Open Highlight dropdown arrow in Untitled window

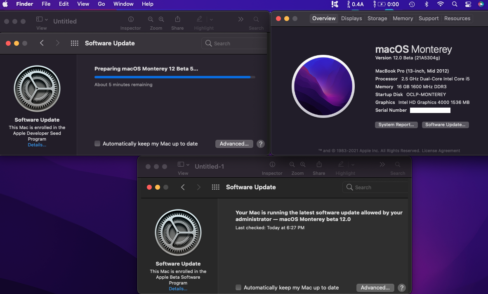(211, 19)
